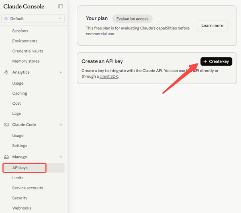
Task: Open Usage under Analytics
Action: (18, 83)
